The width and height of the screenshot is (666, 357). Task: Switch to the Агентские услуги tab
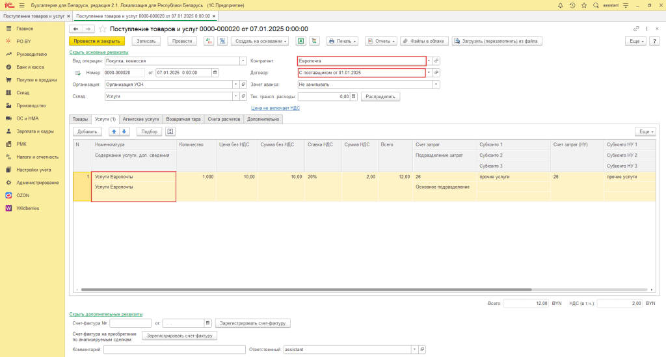click(140, 119)
